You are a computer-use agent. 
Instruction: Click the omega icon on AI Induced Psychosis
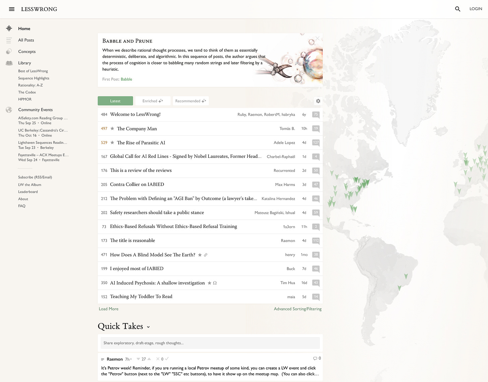coord(215,283)
